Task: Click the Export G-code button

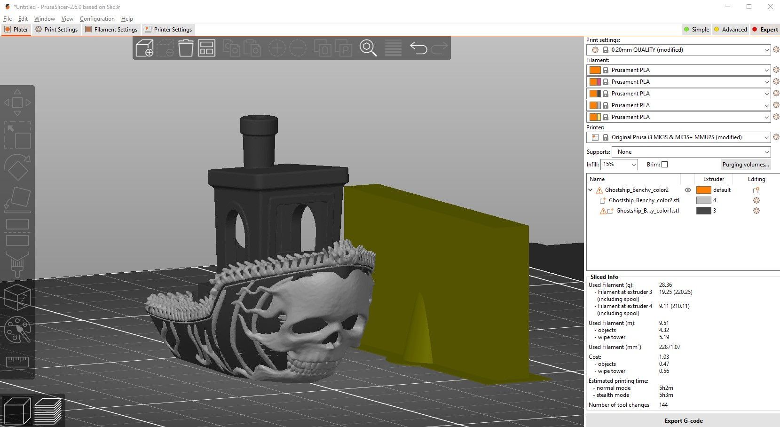Action: coord(683,420)
